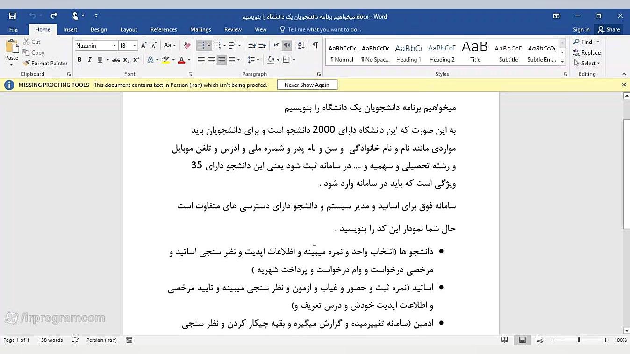Viewport: 630px width, 354px height.
Task: Click the Replace button
Action: (x=587, y=52)
